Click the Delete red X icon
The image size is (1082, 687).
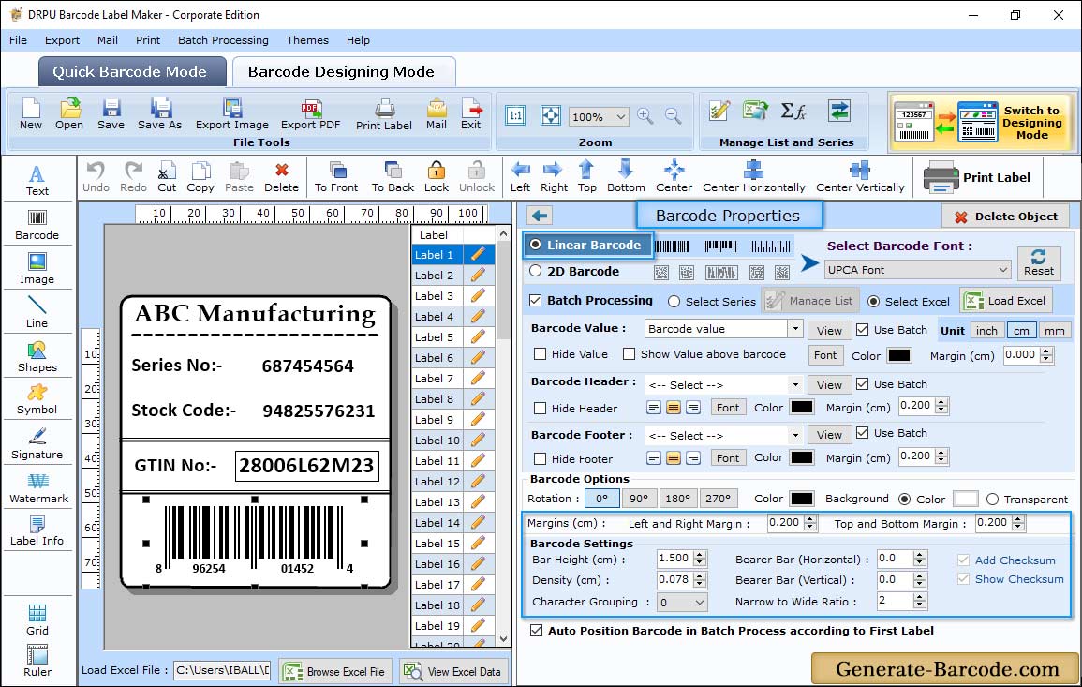282,177
